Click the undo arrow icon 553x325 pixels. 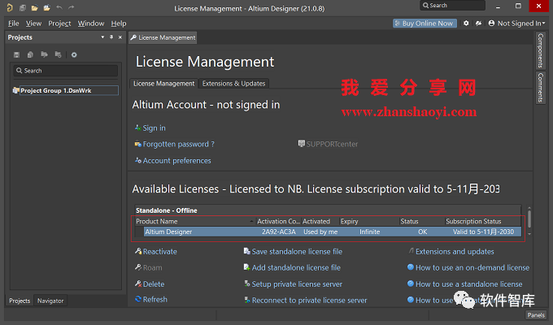59,7
